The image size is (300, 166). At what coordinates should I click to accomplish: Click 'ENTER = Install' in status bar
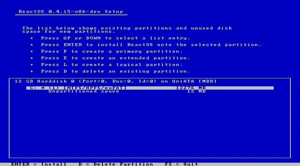(39, 164)
